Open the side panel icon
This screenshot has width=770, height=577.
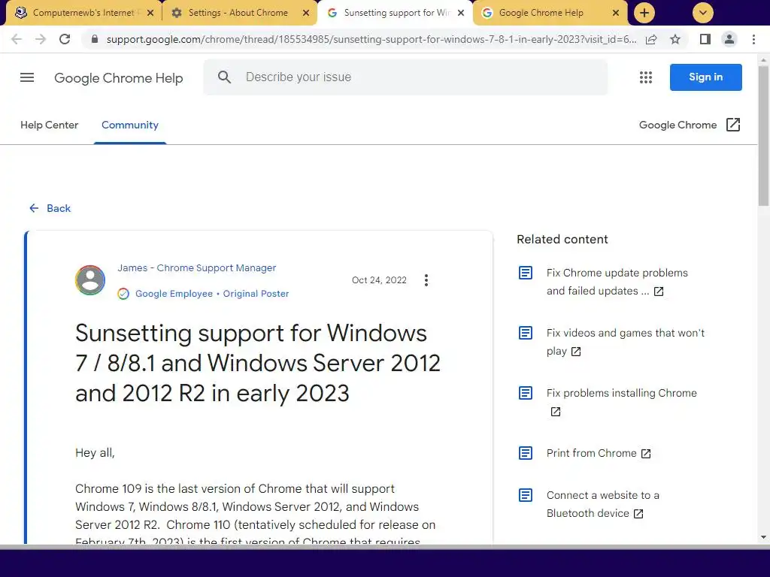[x=705, y=39]
